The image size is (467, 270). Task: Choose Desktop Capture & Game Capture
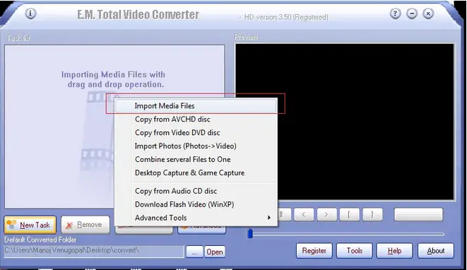click(196, 173)
